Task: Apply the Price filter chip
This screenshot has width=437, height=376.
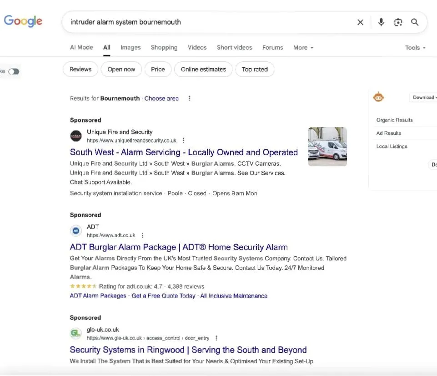Action: point(158,69)
